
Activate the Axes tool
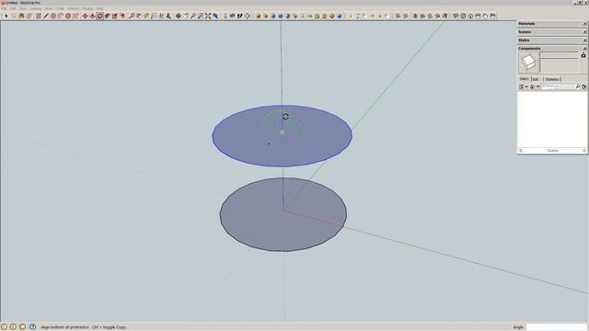pyautogui.click(x=161, y=16)
